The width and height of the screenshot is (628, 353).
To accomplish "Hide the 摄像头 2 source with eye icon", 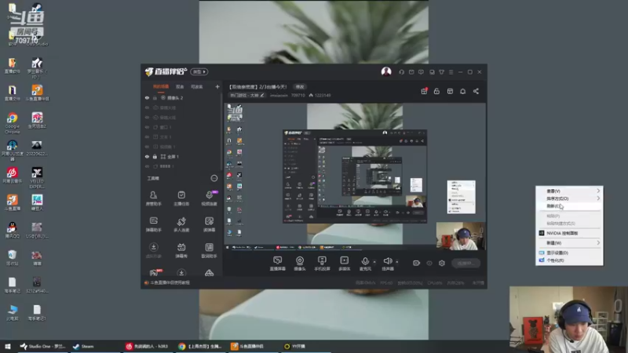I will point(147,97).
